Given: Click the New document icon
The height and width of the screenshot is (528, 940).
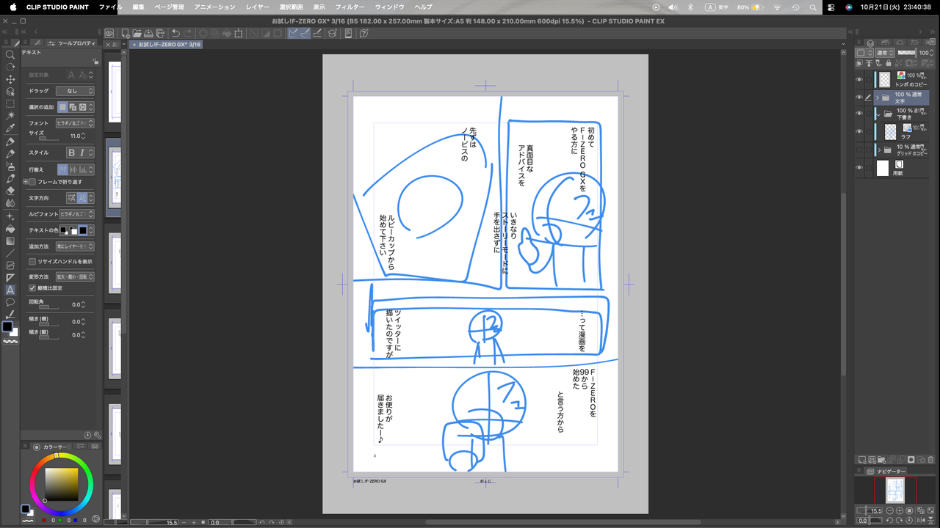Looking at the screenshot, I should [x=126, y=33].
